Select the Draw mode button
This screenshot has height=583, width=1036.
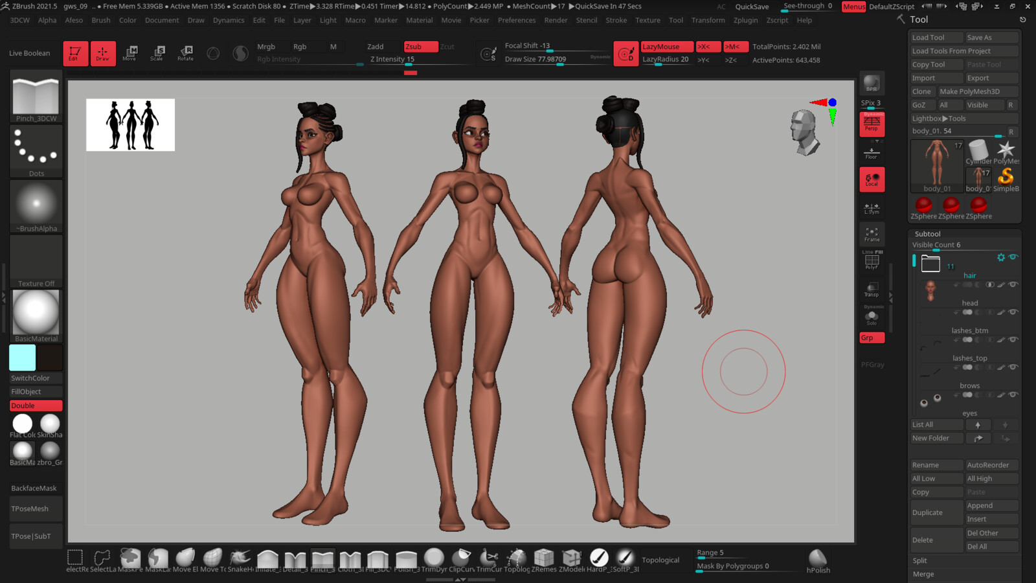click(x=103, y=53)
